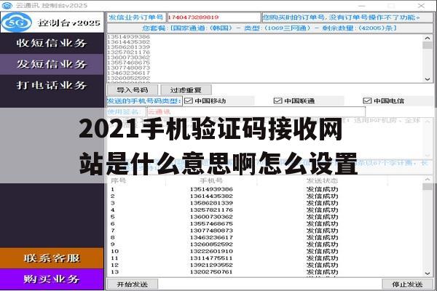Click 13077480873 in the upper number list
Image resolution: width=437 pixels, height=291 pixels.
tap(129, 68)
